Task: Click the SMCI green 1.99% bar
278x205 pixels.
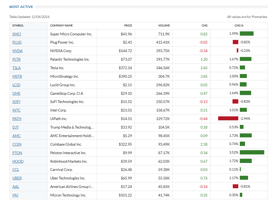Action: pyautogui.click(x=247, y=34)
